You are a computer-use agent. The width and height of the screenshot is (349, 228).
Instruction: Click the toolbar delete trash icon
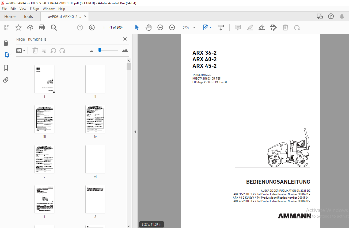[286, 27]
